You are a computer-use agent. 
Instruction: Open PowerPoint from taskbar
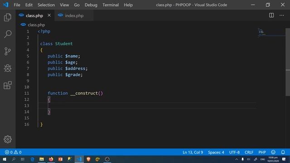click(60, 159)
